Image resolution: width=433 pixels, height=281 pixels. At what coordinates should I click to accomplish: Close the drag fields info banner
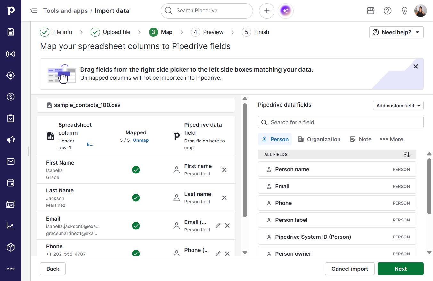(x=416, y=67)
